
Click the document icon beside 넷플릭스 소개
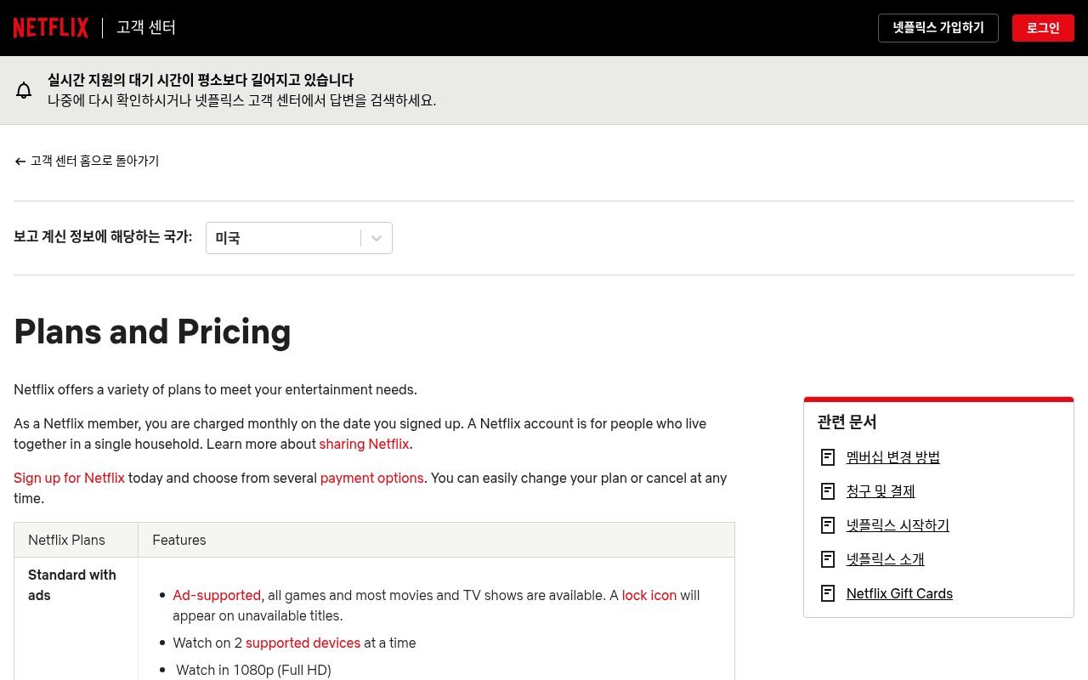click(x=828, y=559)
